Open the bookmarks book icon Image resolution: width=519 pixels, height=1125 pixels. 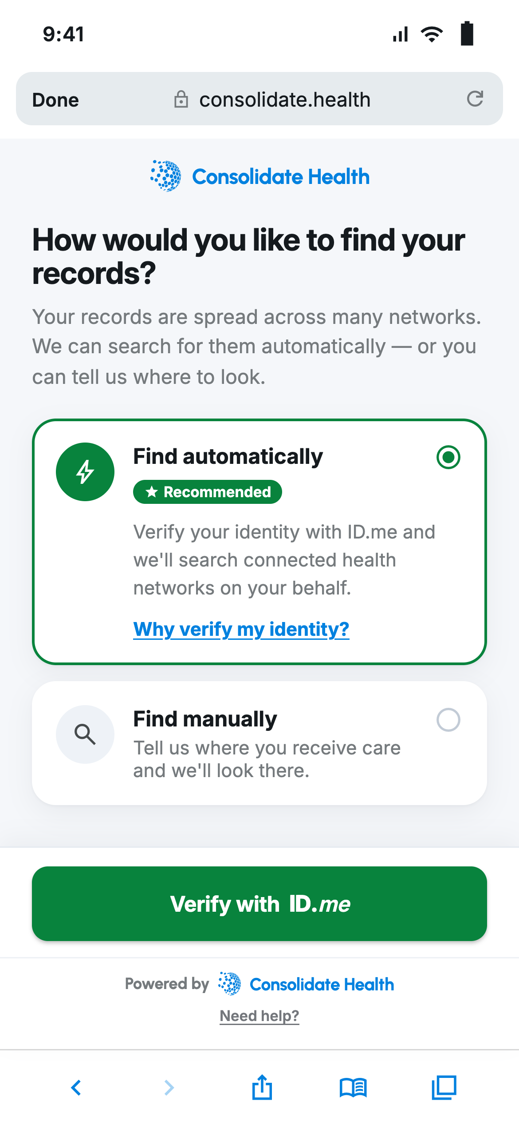353,1088
